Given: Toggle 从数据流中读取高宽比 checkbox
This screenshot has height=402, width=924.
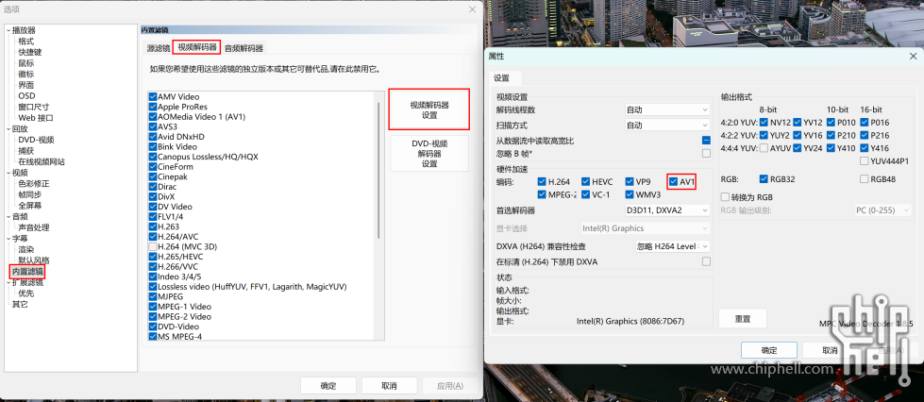Looking at the screenshot, I should [x=706, y=141].
